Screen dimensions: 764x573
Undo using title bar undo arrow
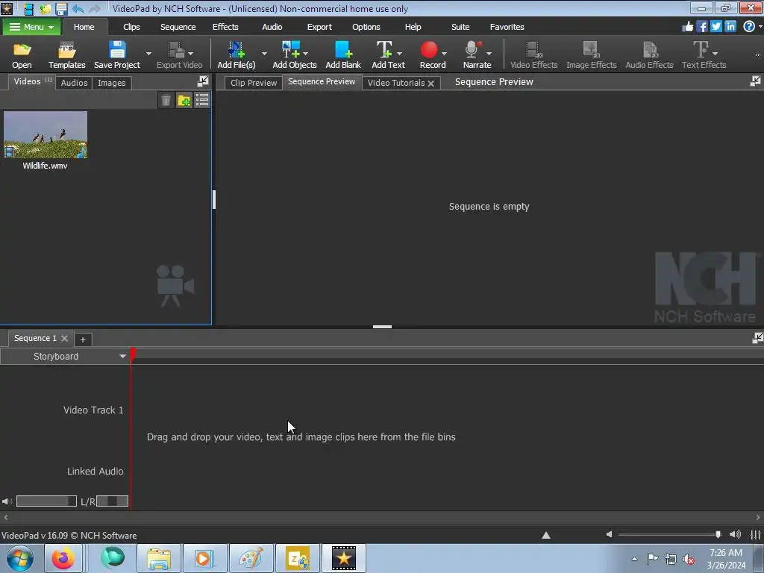pyautogui.click(x=78, y=9)
